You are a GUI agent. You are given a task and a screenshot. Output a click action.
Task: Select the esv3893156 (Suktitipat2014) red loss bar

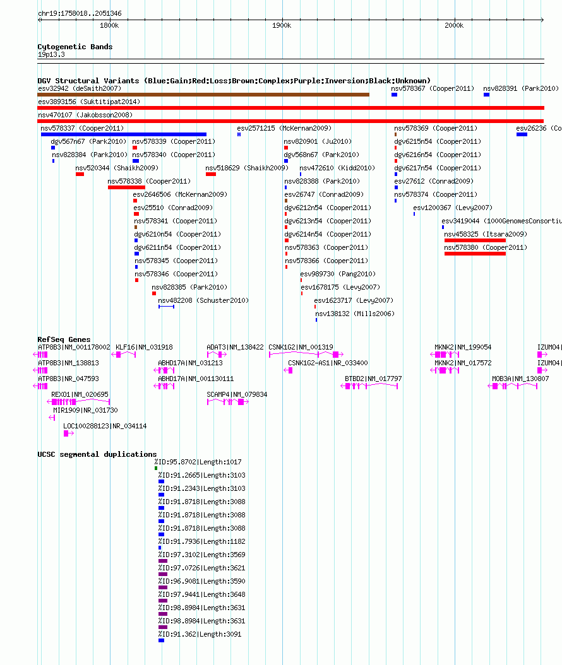click(x=290, y=108)
